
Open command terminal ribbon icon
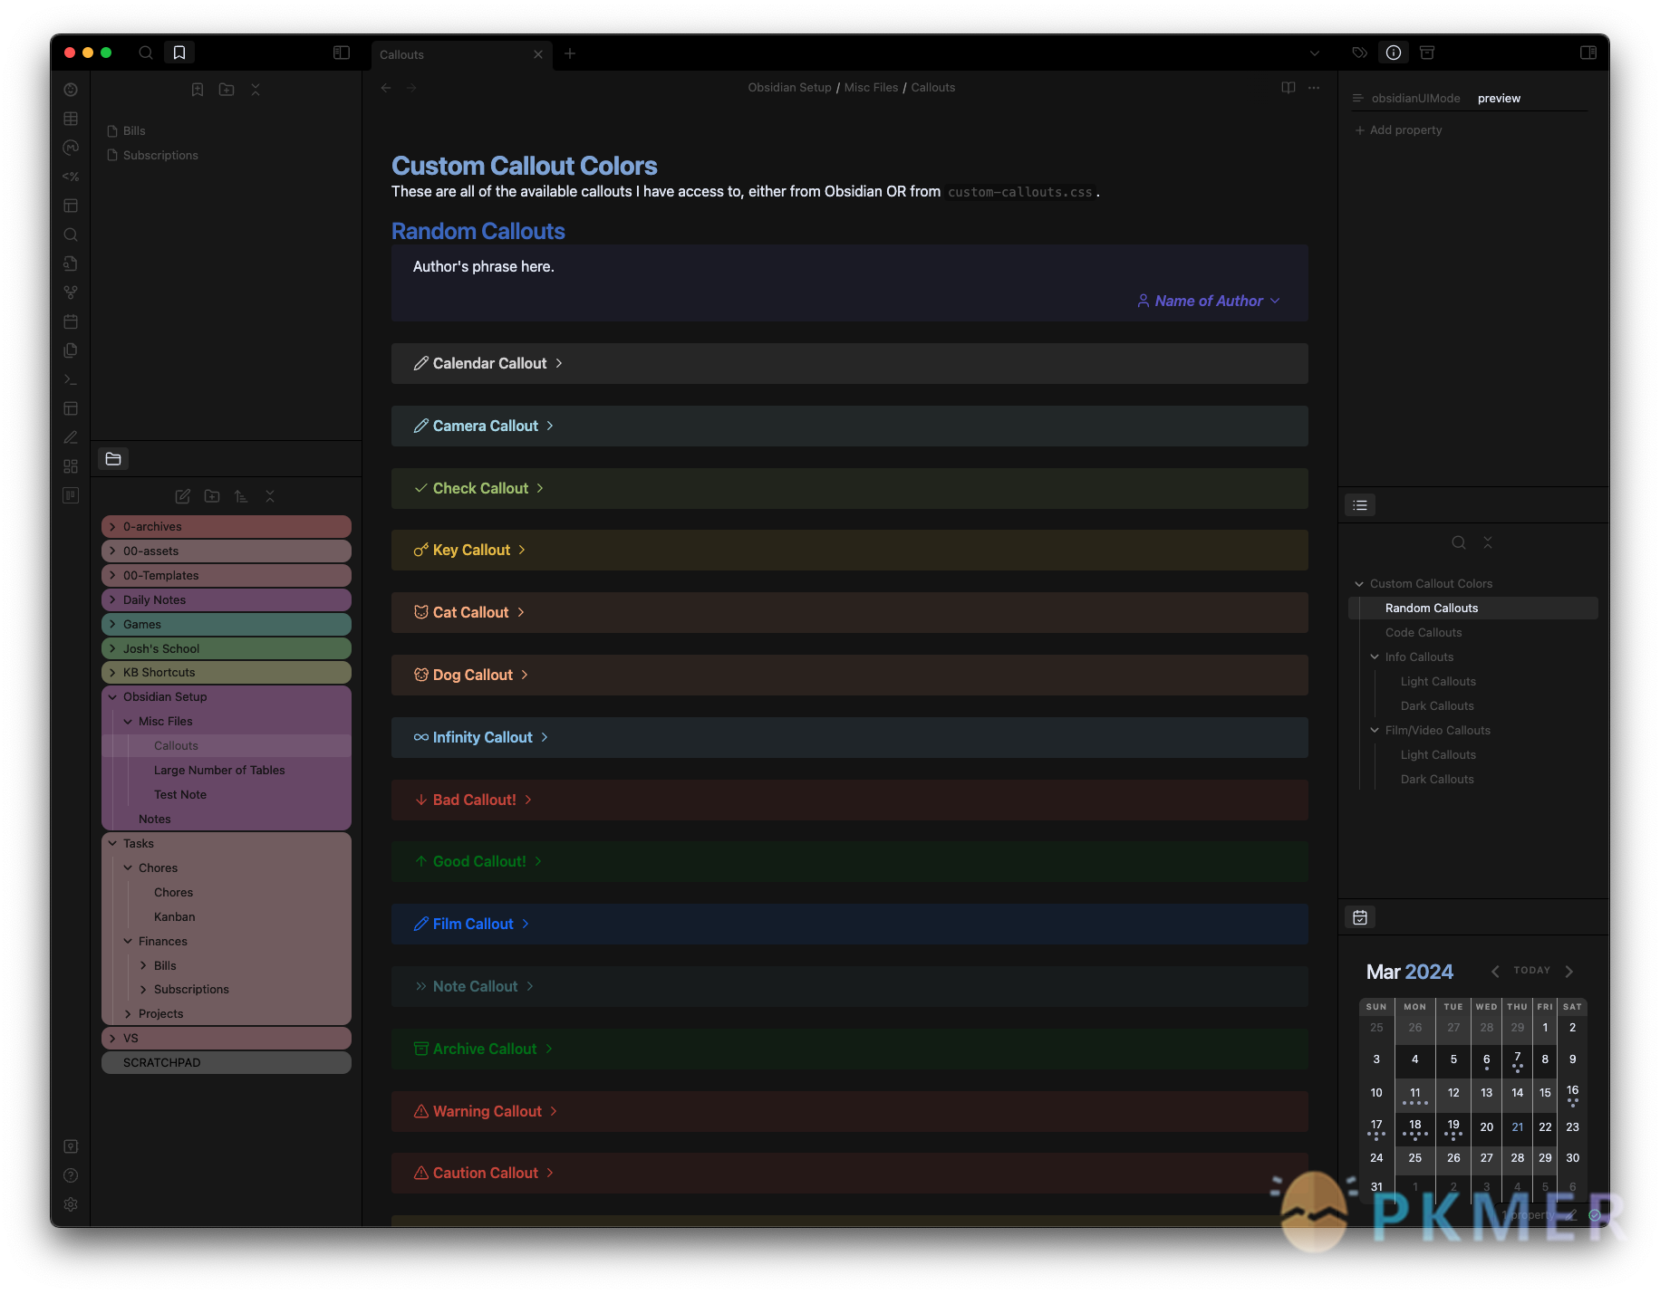point(71,379)
